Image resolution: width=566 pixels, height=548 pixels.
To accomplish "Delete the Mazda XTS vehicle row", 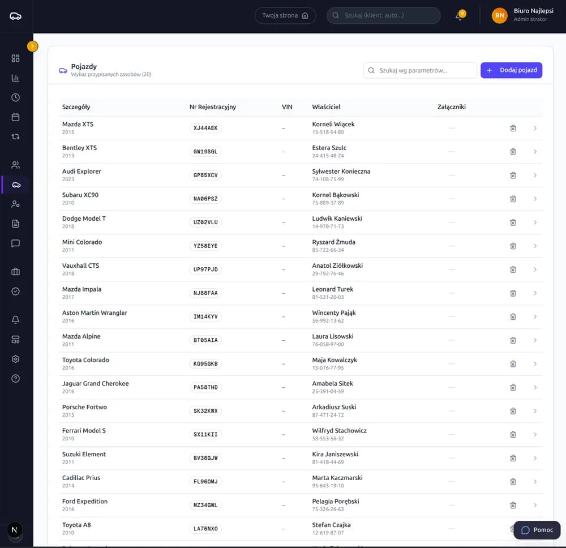I will [x=513, y=128].
